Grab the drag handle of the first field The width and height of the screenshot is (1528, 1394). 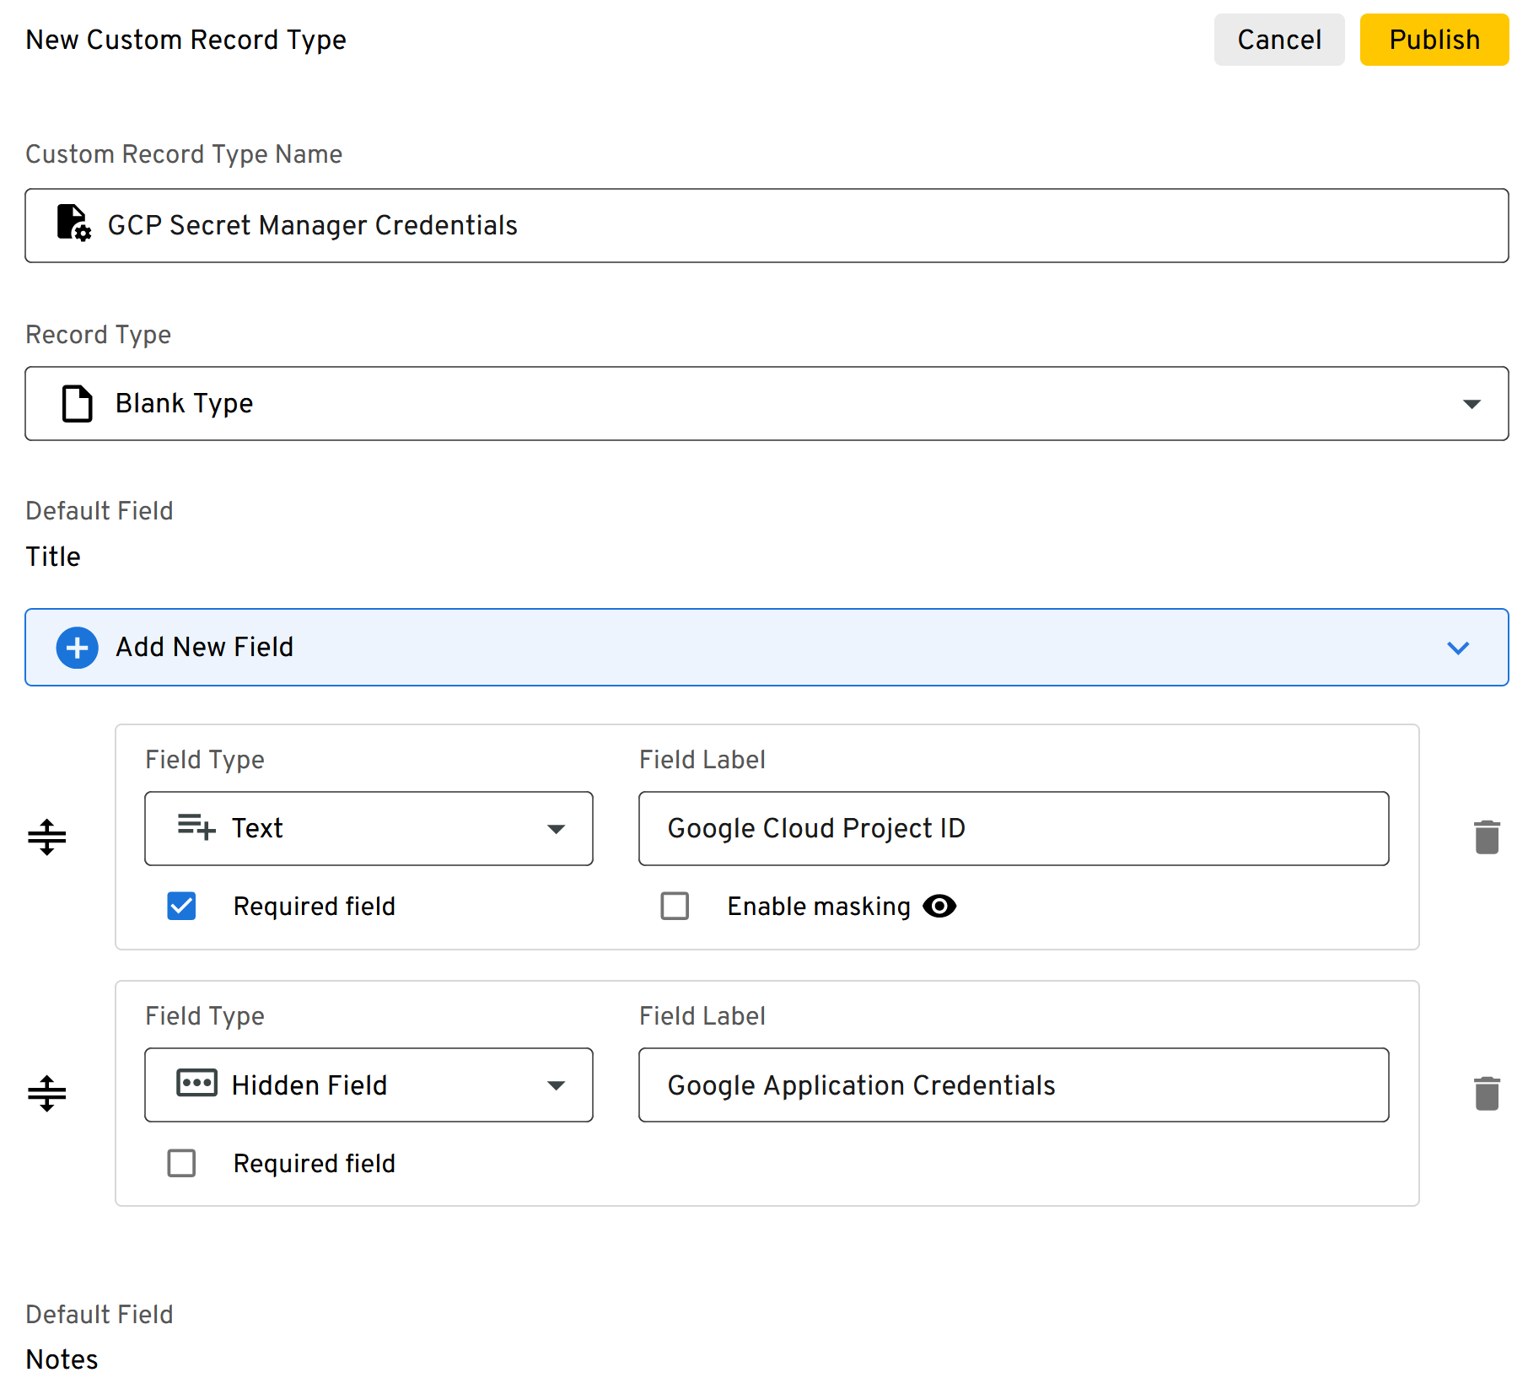(x=48, y=837)
